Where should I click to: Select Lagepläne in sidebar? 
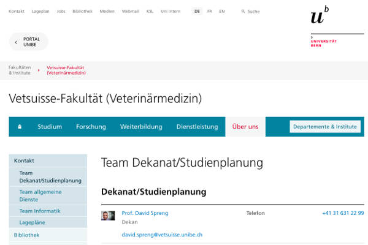[48, 222]
